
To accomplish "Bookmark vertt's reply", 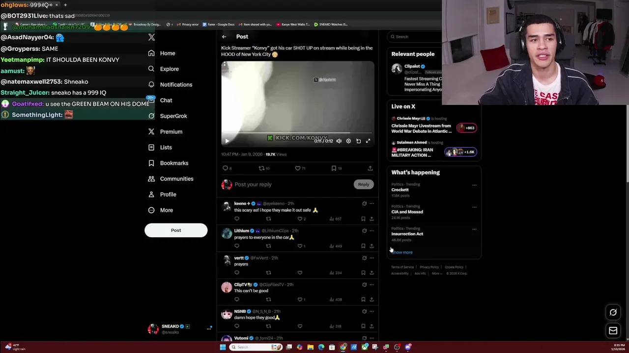I will (363, 273).
